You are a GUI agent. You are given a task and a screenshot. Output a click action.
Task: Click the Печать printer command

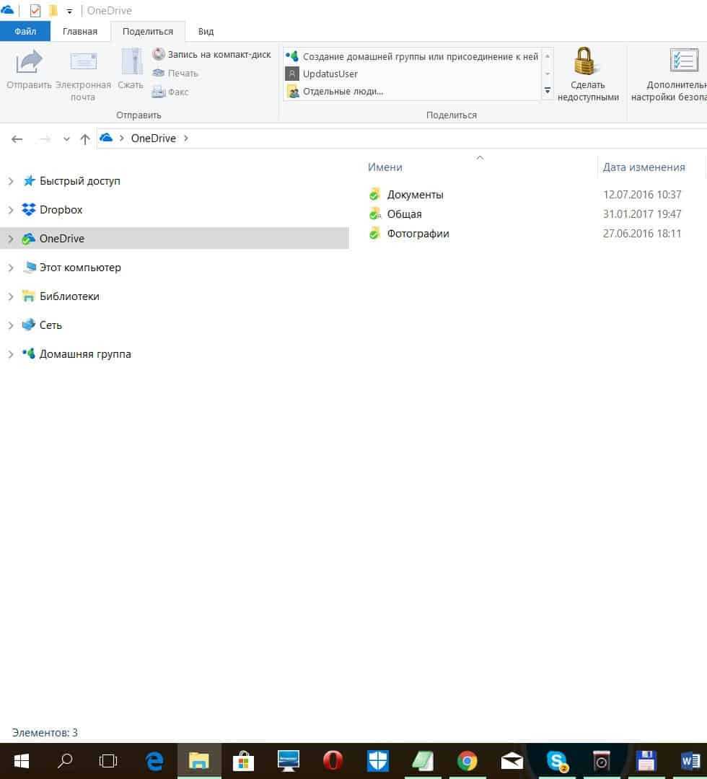click(175, 73)
